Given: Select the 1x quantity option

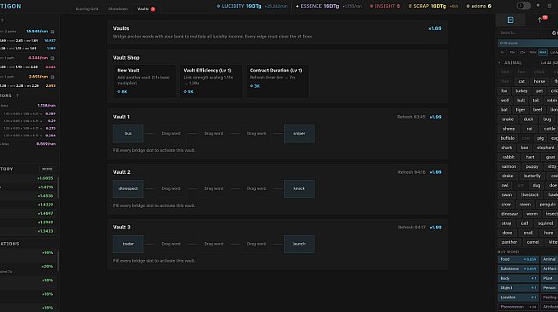Looking at the screenshot, I should pos(503,52).
